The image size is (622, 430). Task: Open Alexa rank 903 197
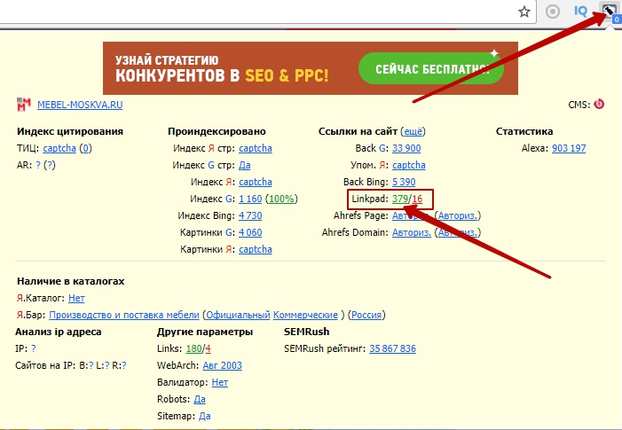pyautogui.click(x=569, y=148)
